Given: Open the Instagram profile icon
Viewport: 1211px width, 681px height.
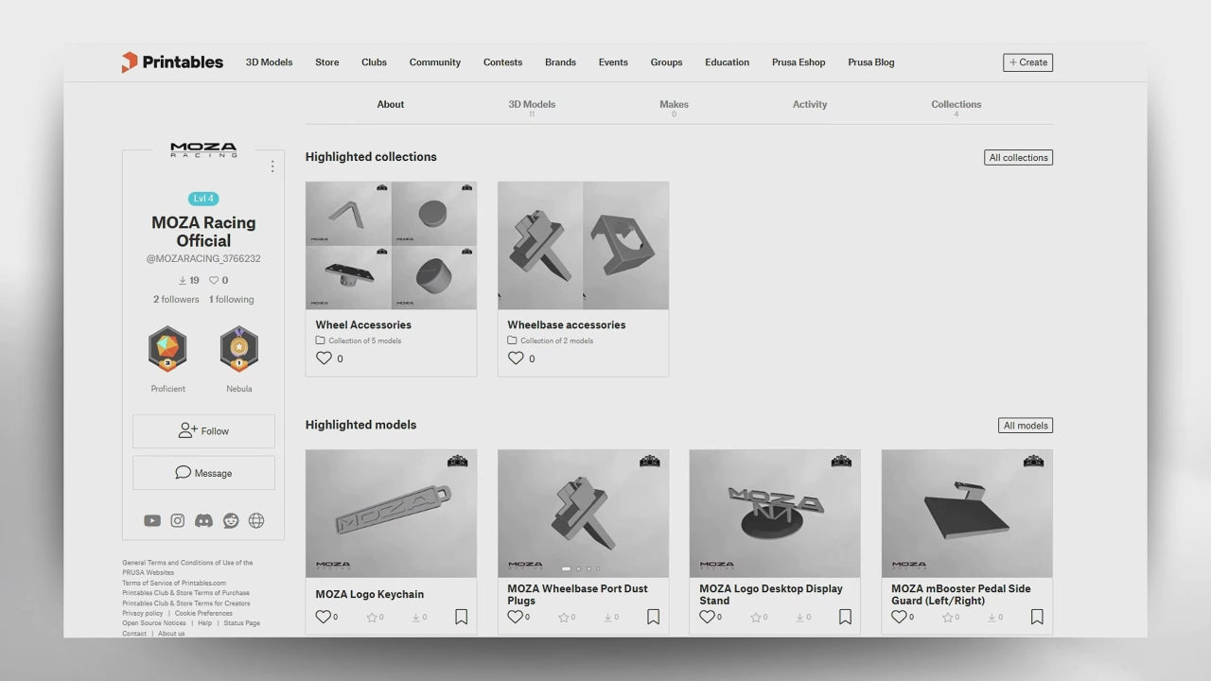Looking at the screenshot, I should pos(178,520).
